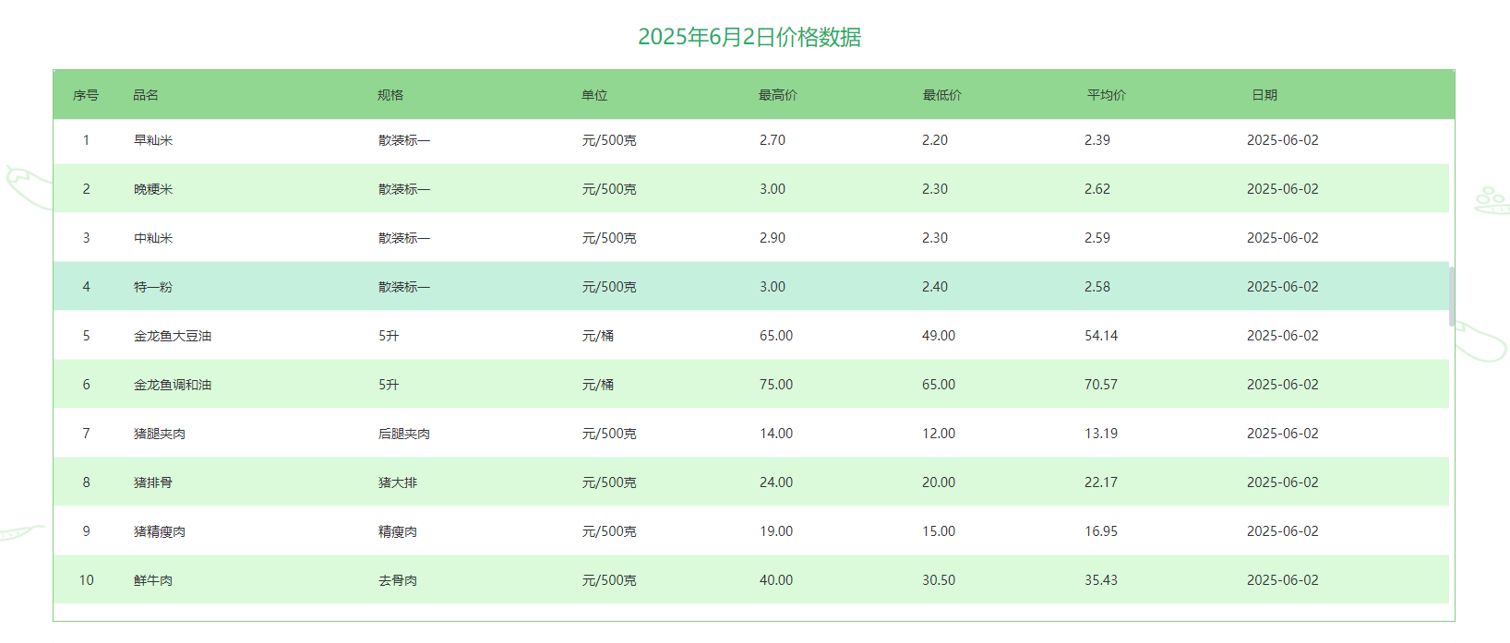The width and height of the screenshot is (1510, 643).
Task: Click the 猪排骨 product name cell
Action: point(153,482)
